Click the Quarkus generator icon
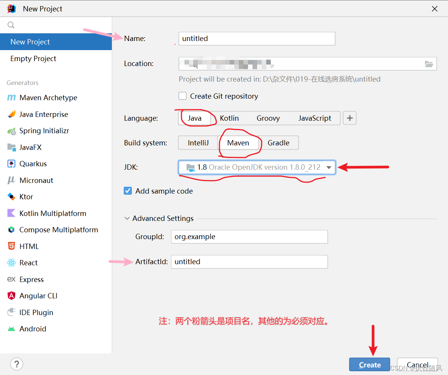 pyautogui.click(x=11, y=164)
